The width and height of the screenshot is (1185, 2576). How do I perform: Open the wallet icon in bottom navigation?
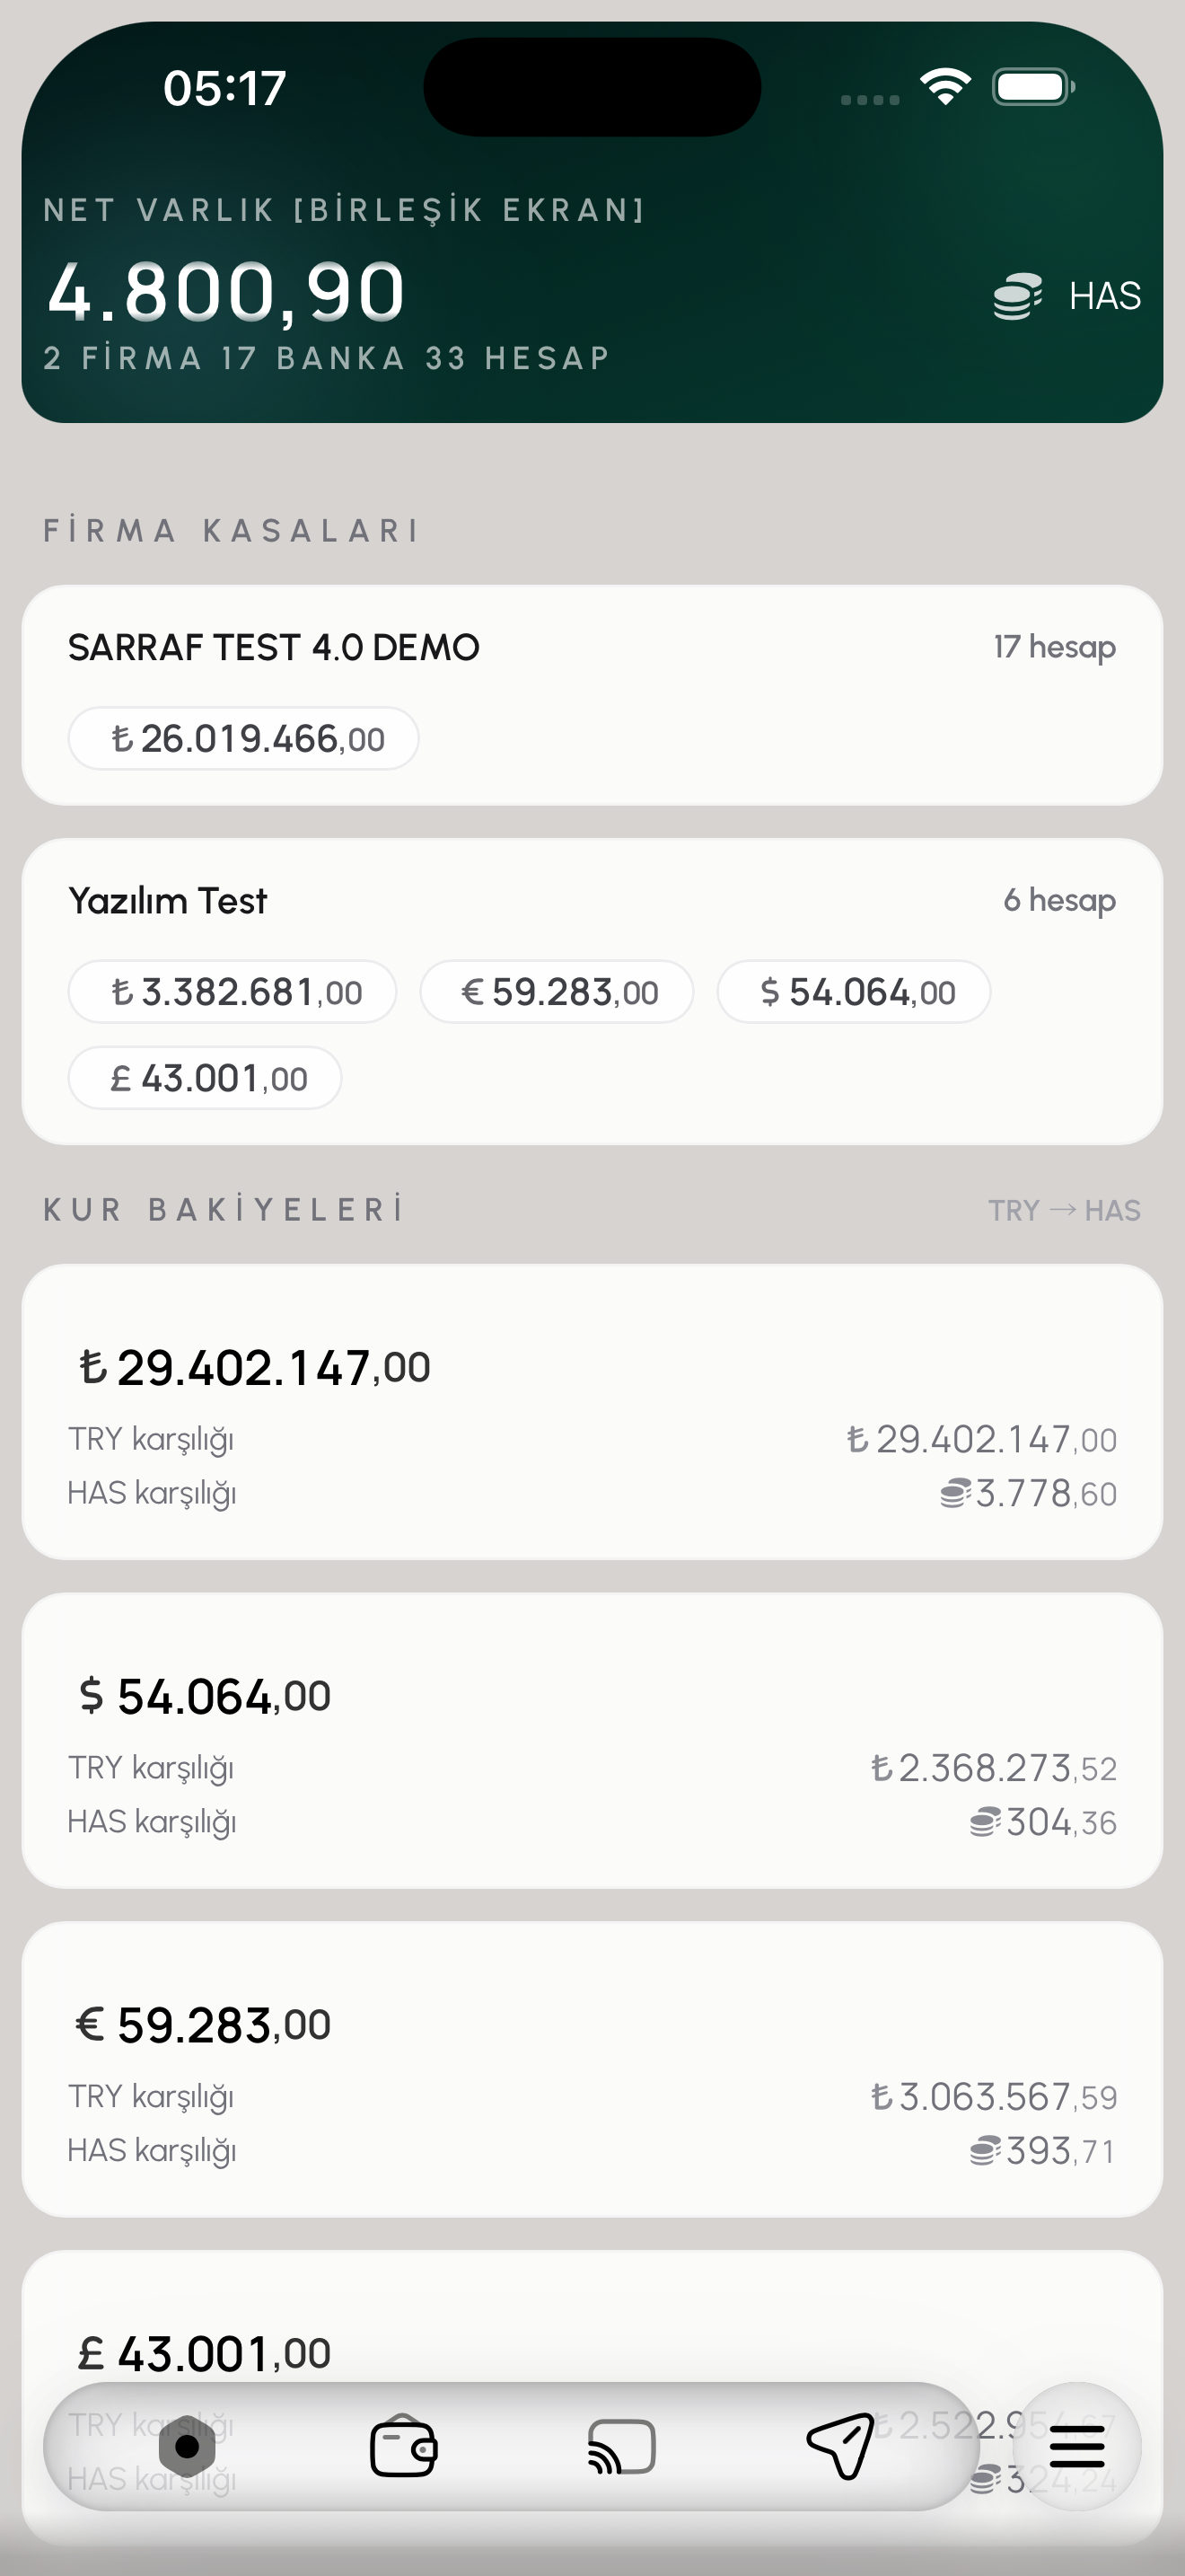[404, 2447]
